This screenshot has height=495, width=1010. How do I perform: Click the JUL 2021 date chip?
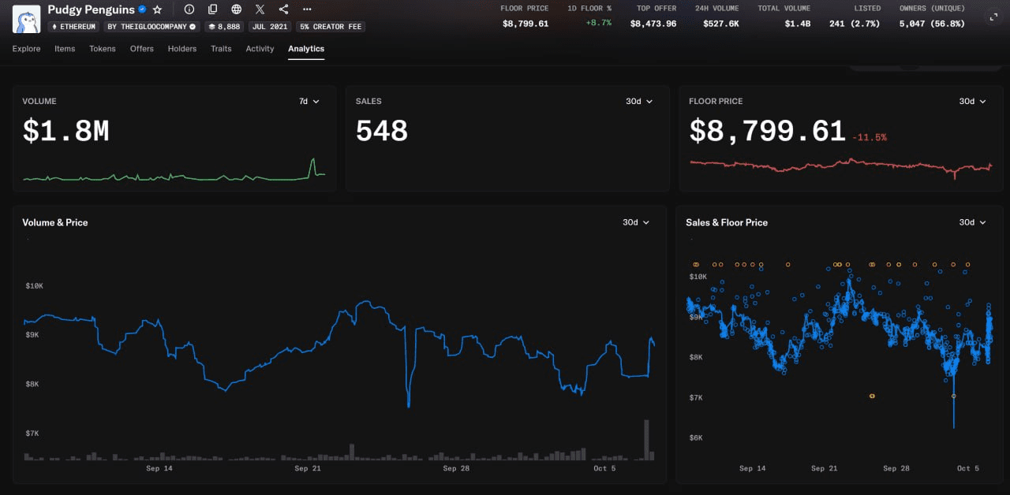(270, 26)
